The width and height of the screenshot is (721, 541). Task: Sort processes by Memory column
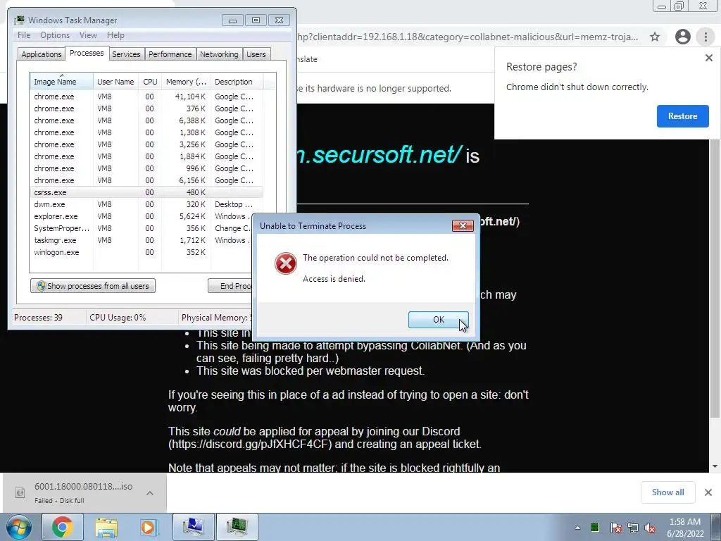click(x=186, y=82)
